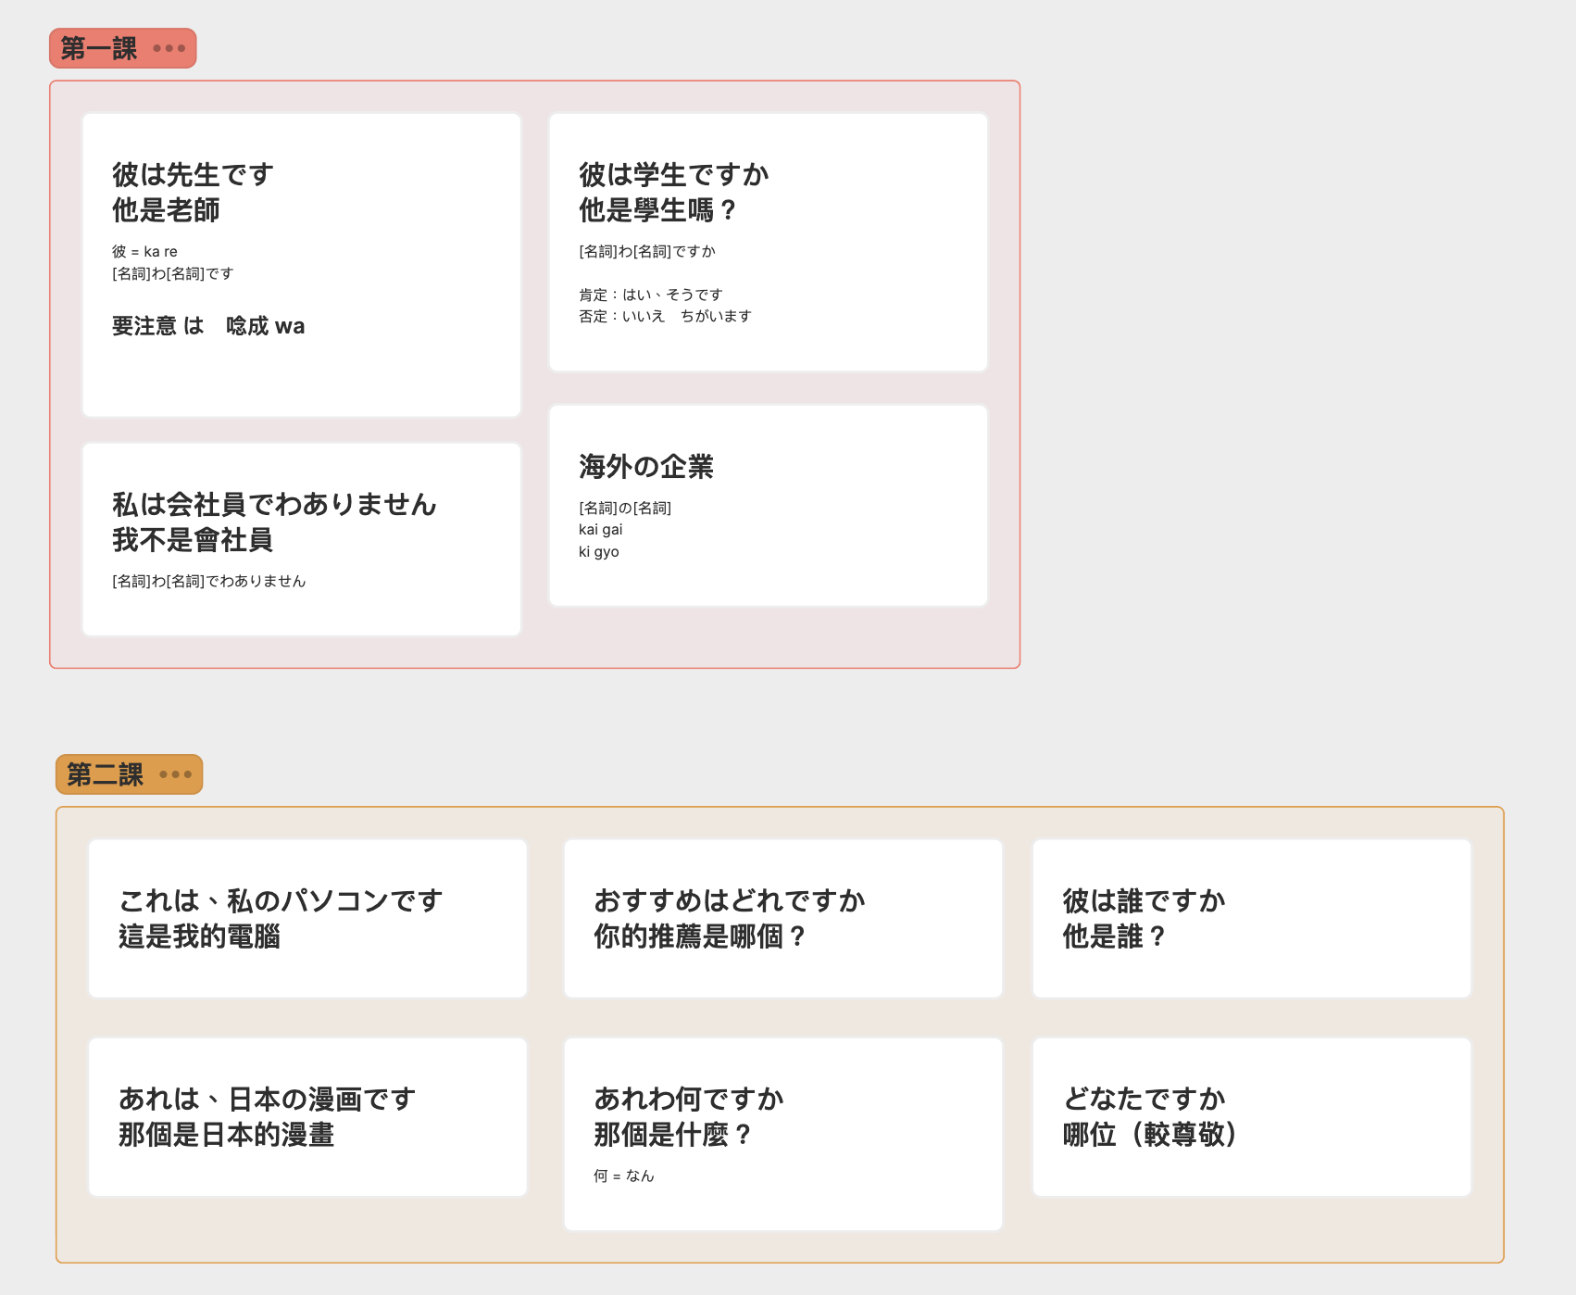Image resolution: width=1576 pixels, height=1295 pixels.
Task: Click the translation 他是學生嗎？
Action: [659, 210]
